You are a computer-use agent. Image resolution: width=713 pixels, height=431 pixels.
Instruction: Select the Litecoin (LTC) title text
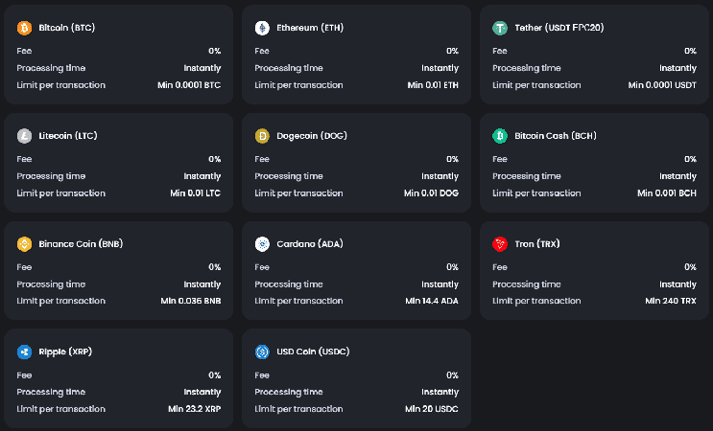(68, 136)
